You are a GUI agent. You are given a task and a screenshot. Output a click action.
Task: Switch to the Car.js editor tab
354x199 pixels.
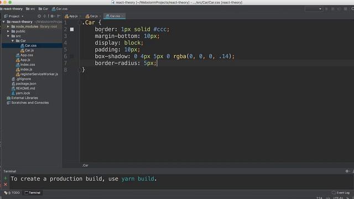tap(92, 16)
